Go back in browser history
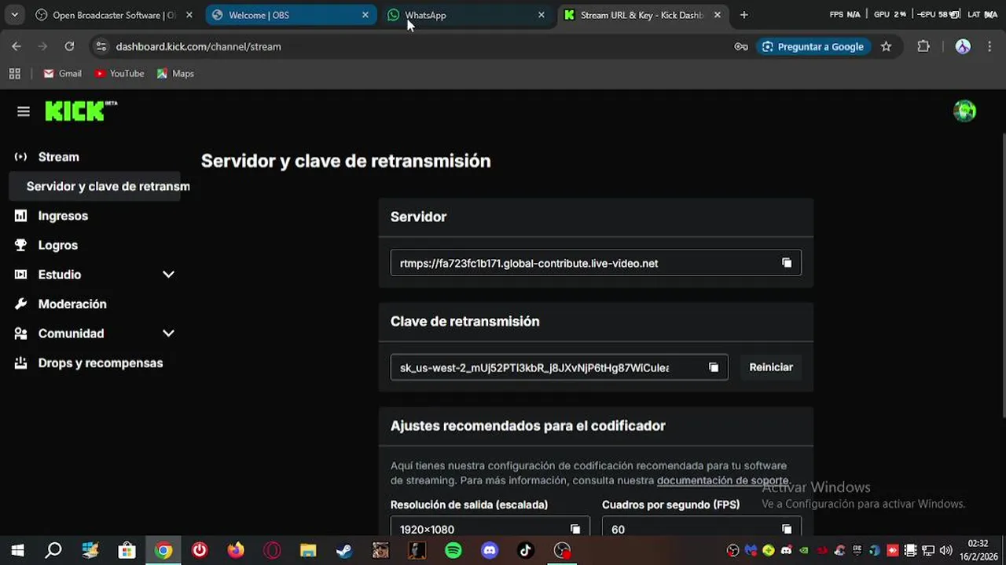This screenshot has height=565, width=1006. (x=17, y=46)
